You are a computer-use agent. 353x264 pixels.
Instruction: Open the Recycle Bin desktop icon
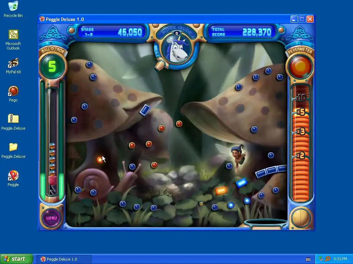coord(13,9)
